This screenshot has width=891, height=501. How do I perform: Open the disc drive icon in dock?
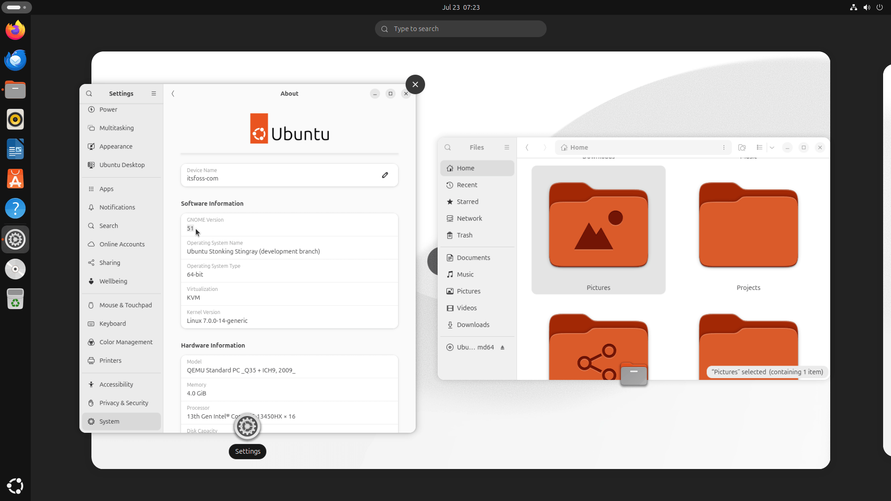pos(15,269)
